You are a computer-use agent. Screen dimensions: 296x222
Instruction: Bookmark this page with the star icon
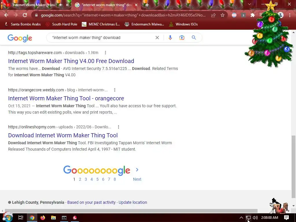223,15
